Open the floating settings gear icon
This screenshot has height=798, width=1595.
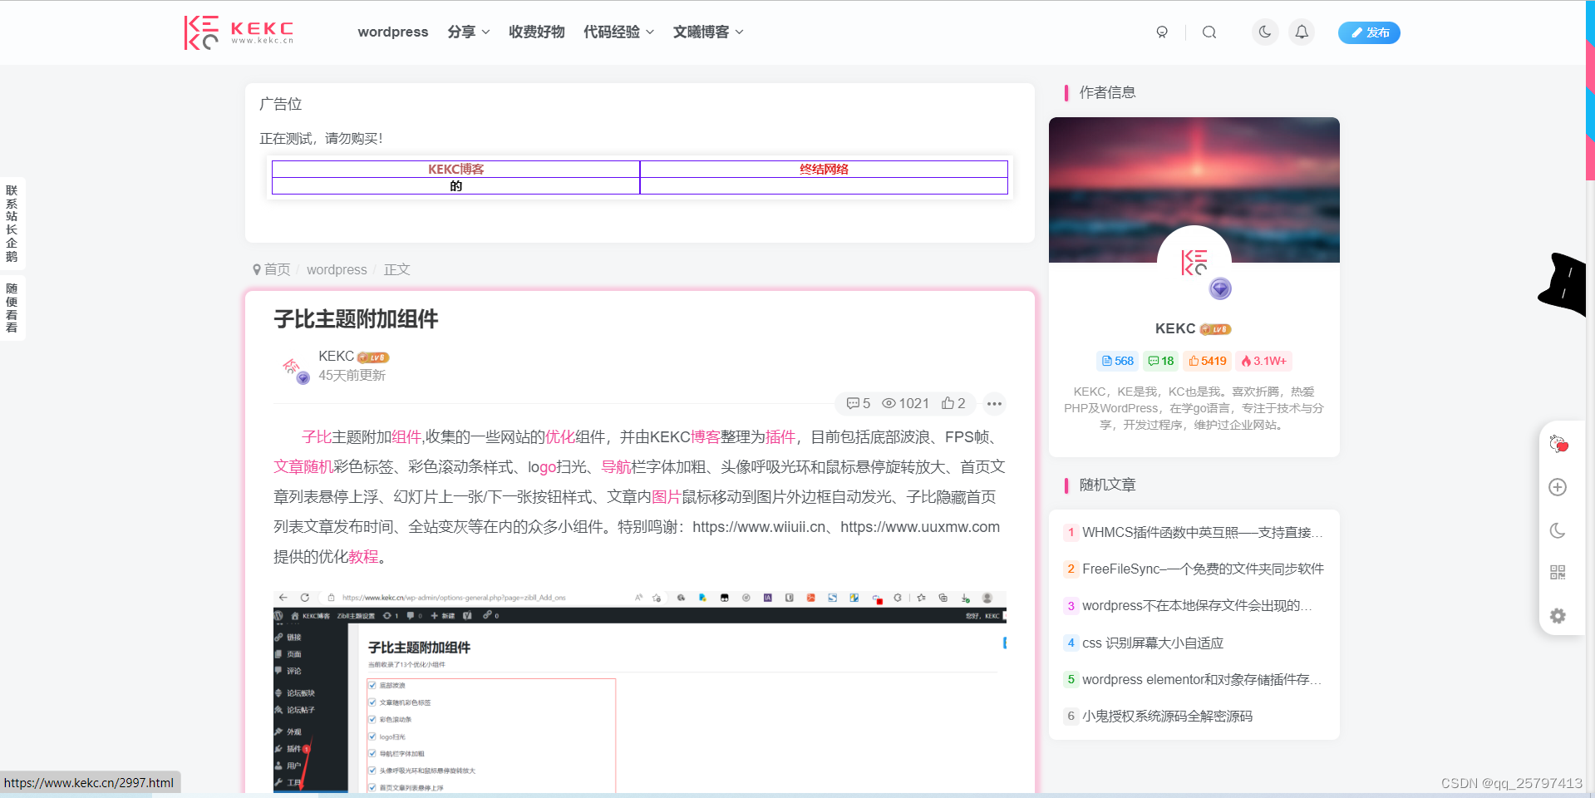[1558, 616]
